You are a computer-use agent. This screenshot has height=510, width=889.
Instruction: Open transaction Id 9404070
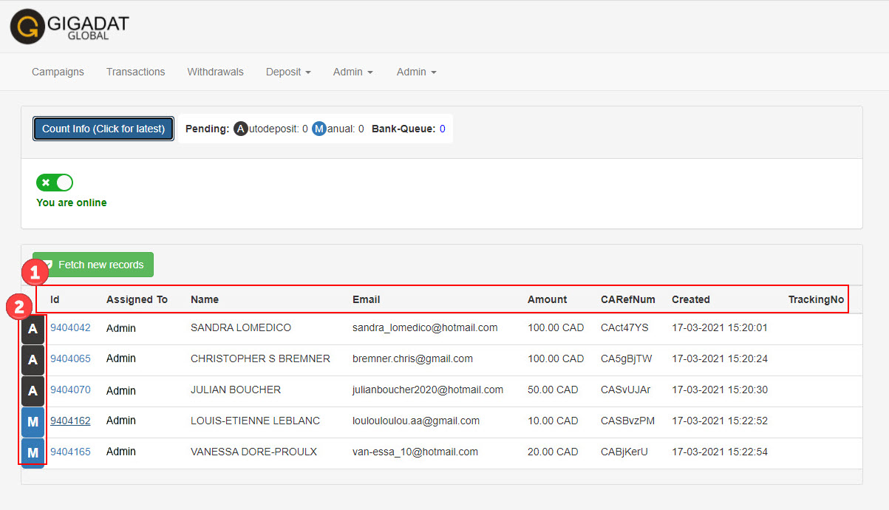(x=70, y=390)
